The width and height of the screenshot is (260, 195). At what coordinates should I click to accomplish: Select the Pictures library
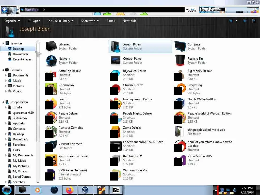click(x=18, y=86)
